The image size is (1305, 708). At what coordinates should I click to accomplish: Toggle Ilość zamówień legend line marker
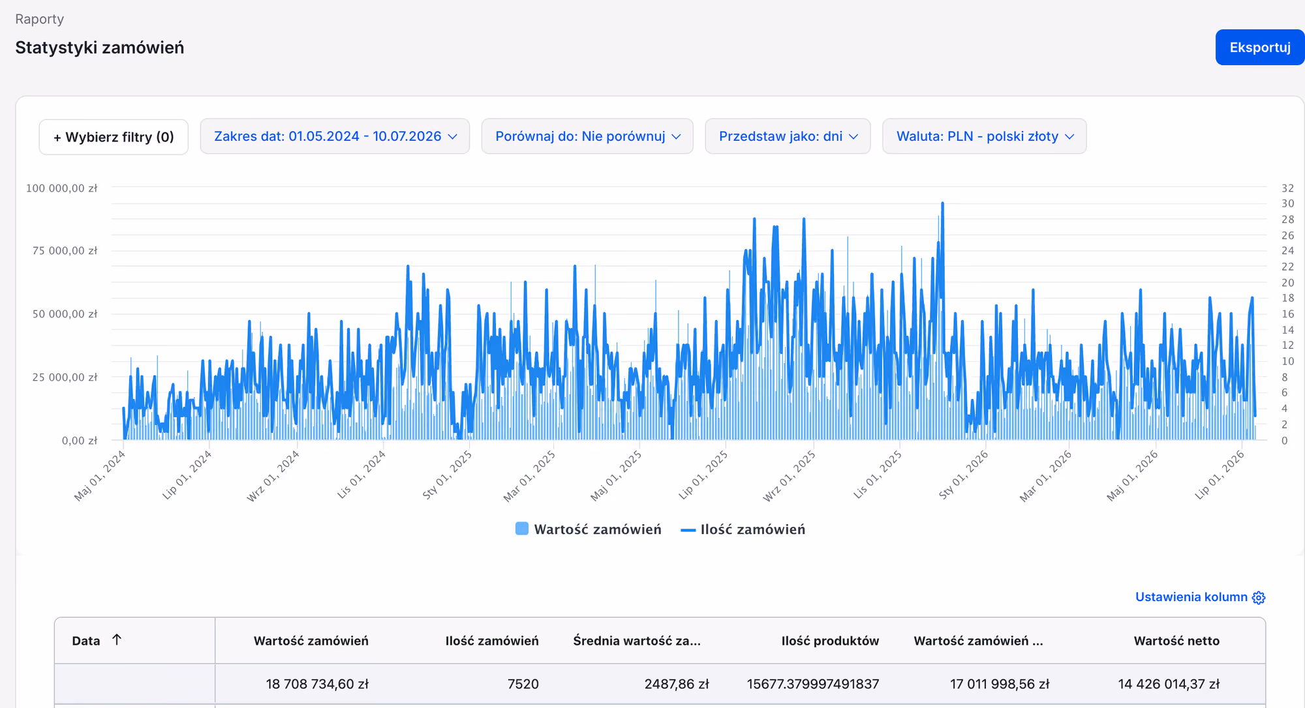(x=688, y=530)
